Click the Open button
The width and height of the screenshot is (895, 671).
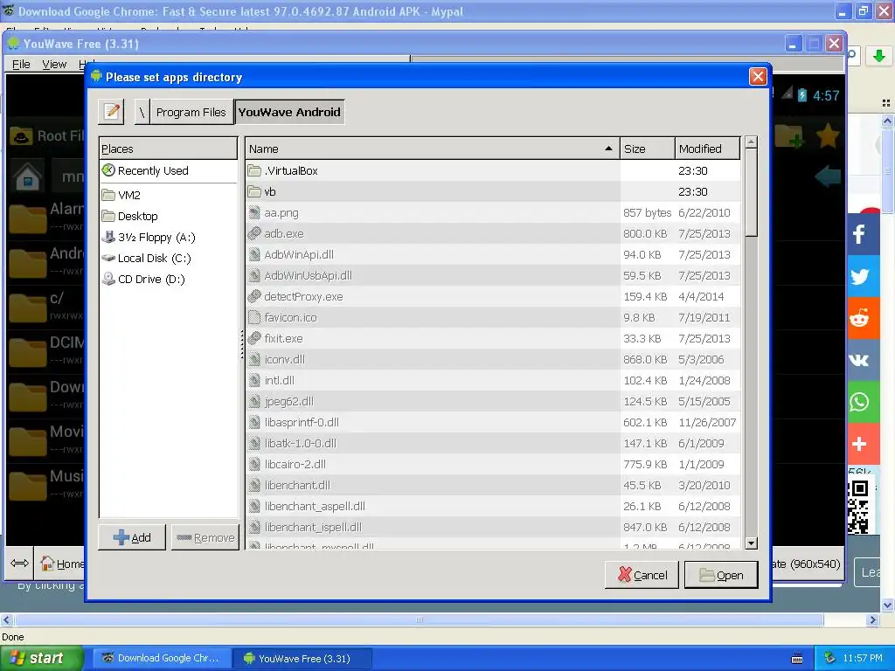[721, 575]
